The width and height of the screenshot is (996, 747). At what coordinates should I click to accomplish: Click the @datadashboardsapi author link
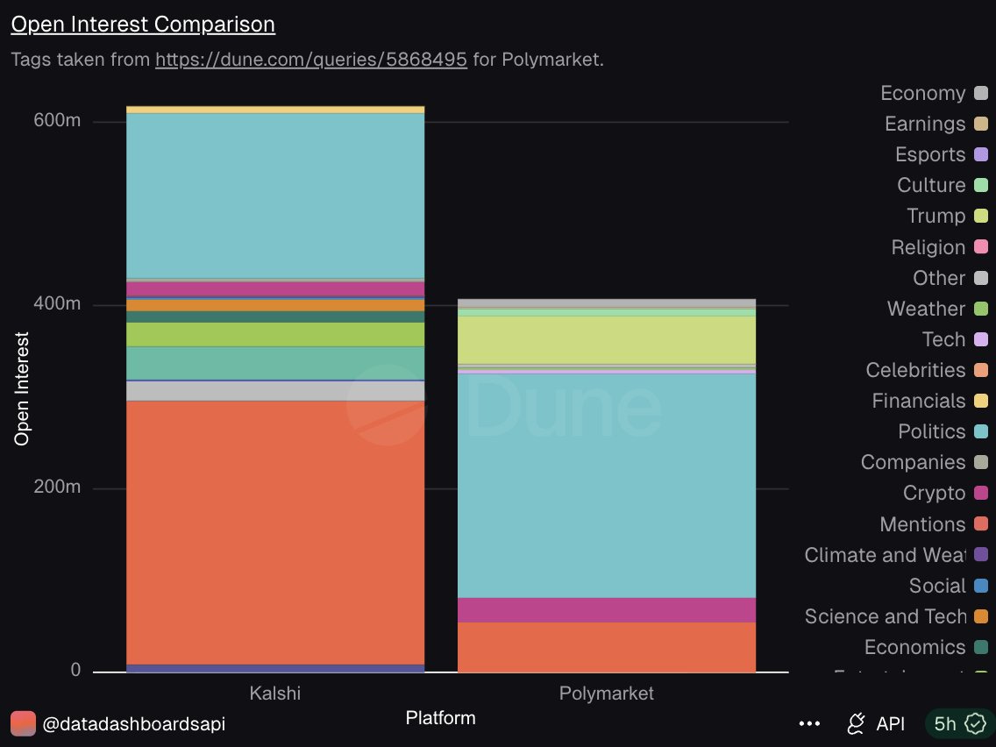point(133,723)
